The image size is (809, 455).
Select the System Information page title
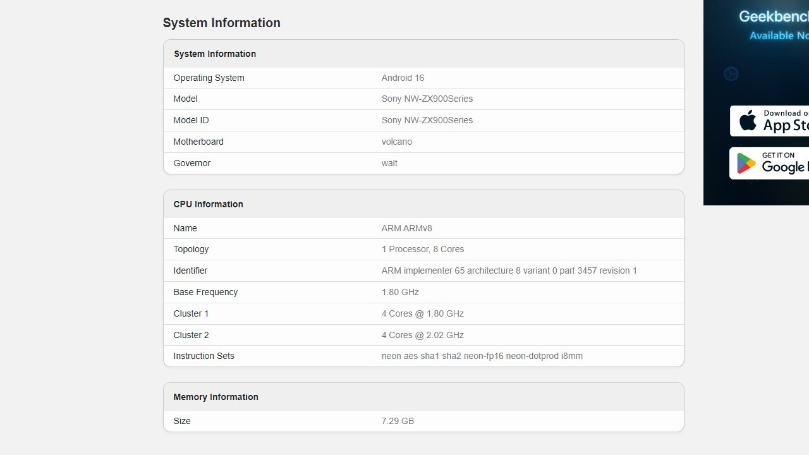click(x=221, y=23)
